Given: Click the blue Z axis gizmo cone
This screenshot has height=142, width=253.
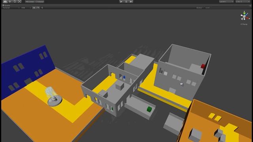Looking at the screenshot, I should (x=247, y=15).
